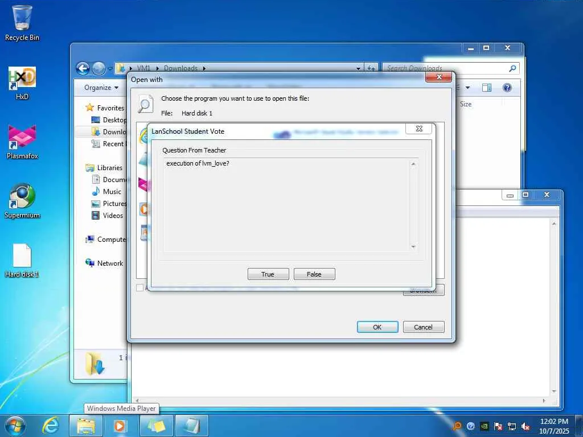This screenshot has height=437, width=583.
Task: Click OK in the Open with dialog
Action: click(377, 327)
